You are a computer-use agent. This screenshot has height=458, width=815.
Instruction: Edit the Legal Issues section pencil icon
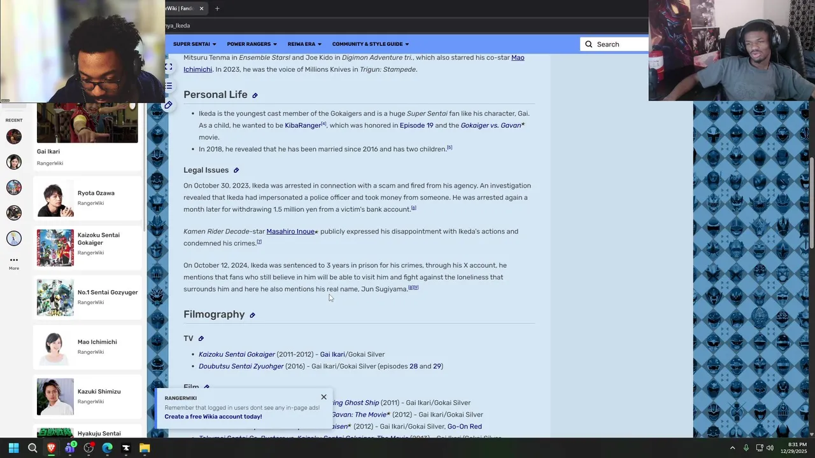[x=236, y=170]
